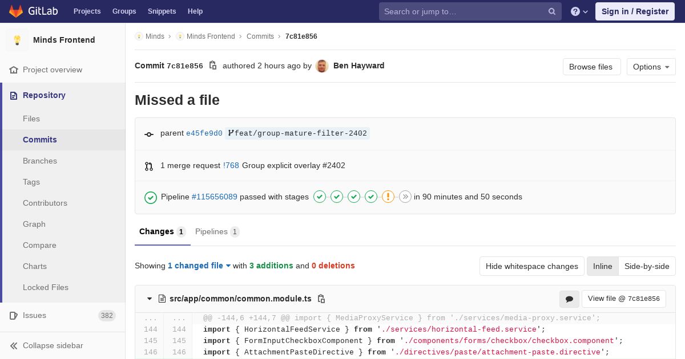This screenshot has width=685, height=359.
Task: Open merge request !768 link
Action: [x=231, y=165]
